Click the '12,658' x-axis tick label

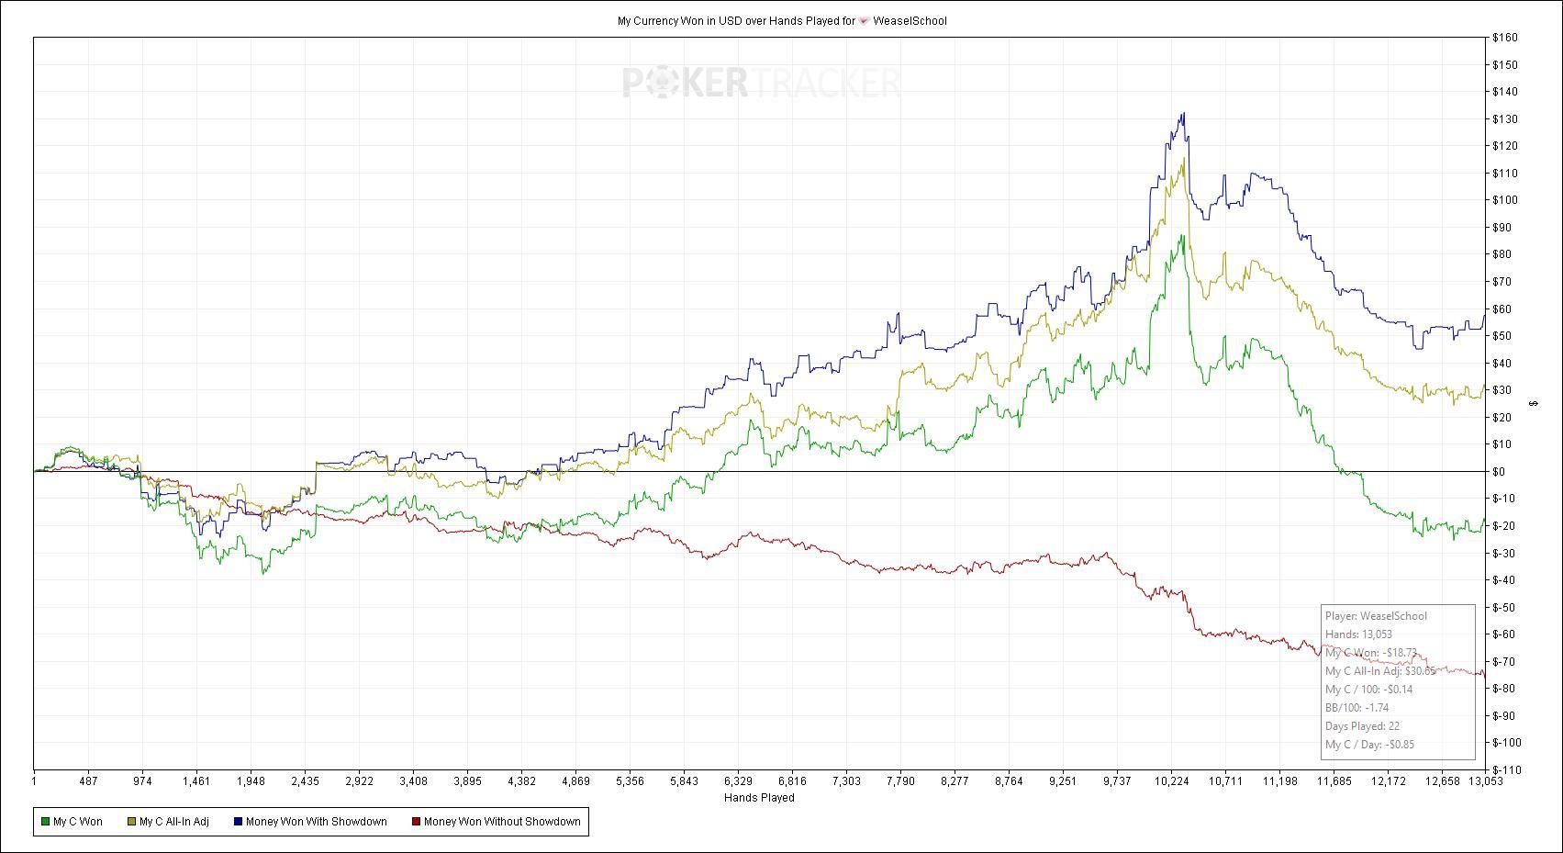pos(1442,781)
